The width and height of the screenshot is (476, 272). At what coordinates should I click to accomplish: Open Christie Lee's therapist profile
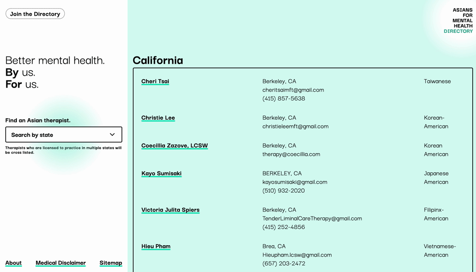tap(158, 118)
